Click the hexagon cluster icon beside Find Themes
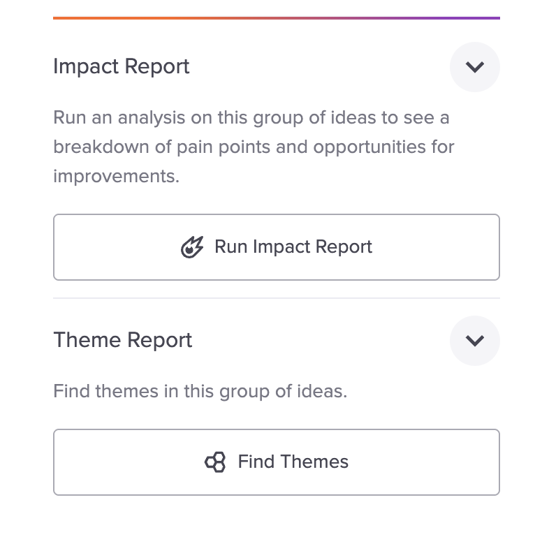 point(215,462)
